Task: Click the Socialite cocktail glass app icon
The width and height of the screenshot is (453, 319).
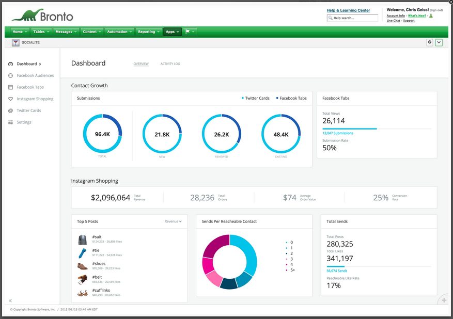Action: pyautogui.click(x=15, y=42)
